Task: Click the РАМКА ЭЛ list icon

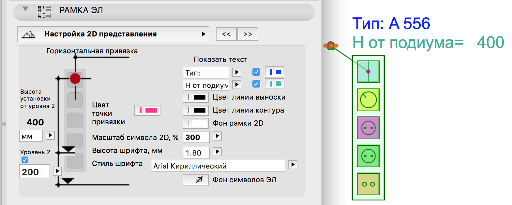Action: click(44, 12)
